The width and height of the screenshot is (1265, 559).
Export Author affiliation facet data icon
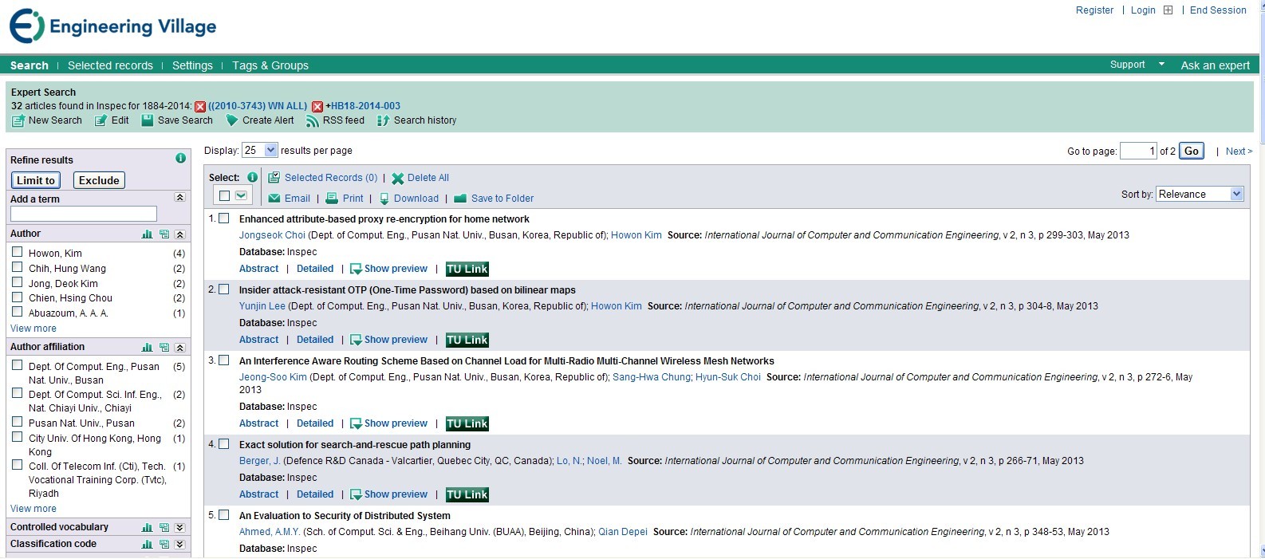[164, 347]
